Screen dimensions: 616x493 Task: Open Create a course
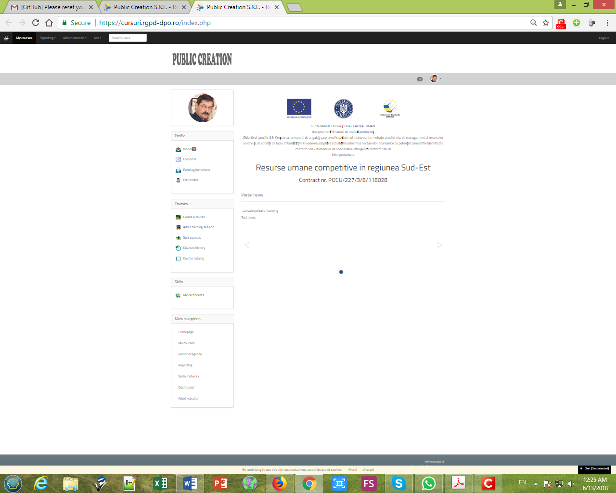click(194, 217)
